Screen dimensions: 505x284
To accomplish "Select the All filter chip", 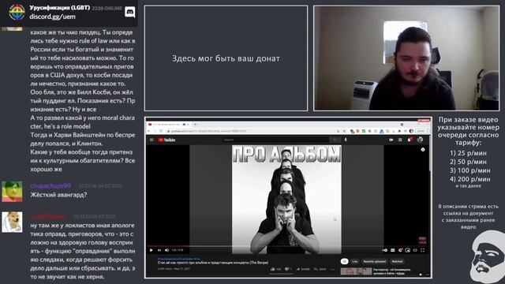I will coord(344,261).
